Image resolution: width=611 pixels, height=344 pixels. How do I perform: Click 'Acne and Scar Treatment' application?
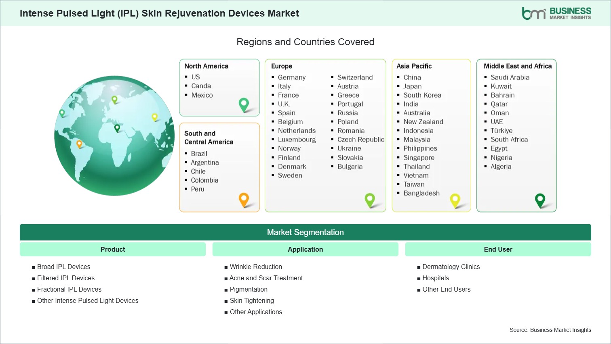pyautogui.click(x=266, y=278)
